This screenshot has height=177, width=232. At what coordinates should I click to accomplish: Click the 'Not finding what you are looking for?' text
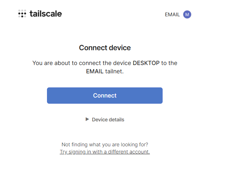(105, 144)
